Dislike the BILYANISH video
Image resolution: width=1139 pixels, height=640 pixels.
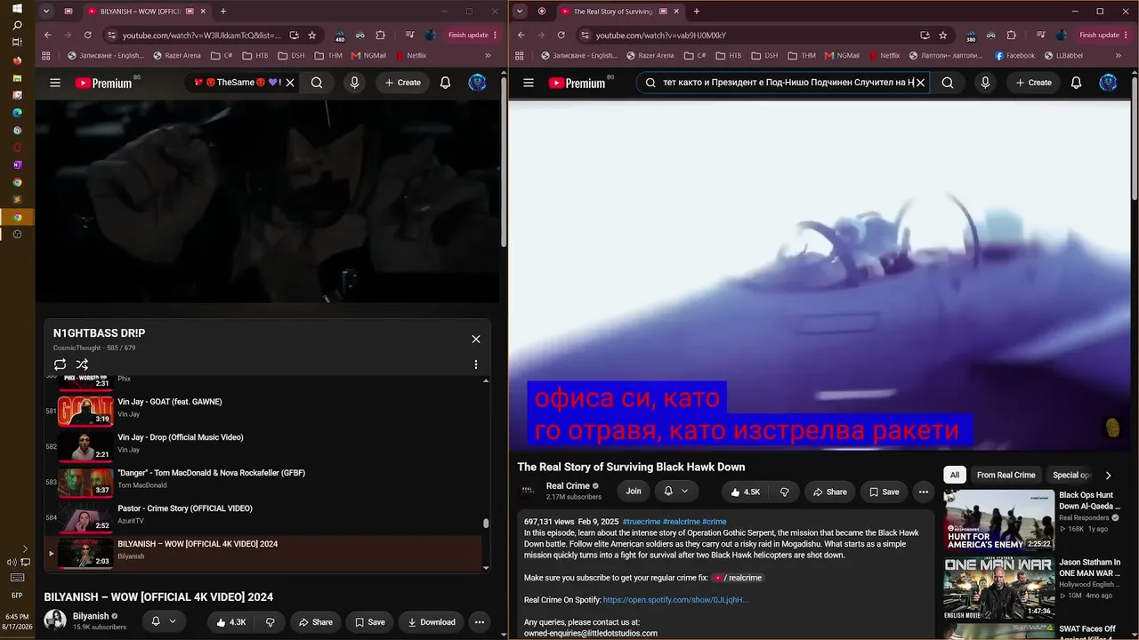pyautogui.click(x=270, y=622)
